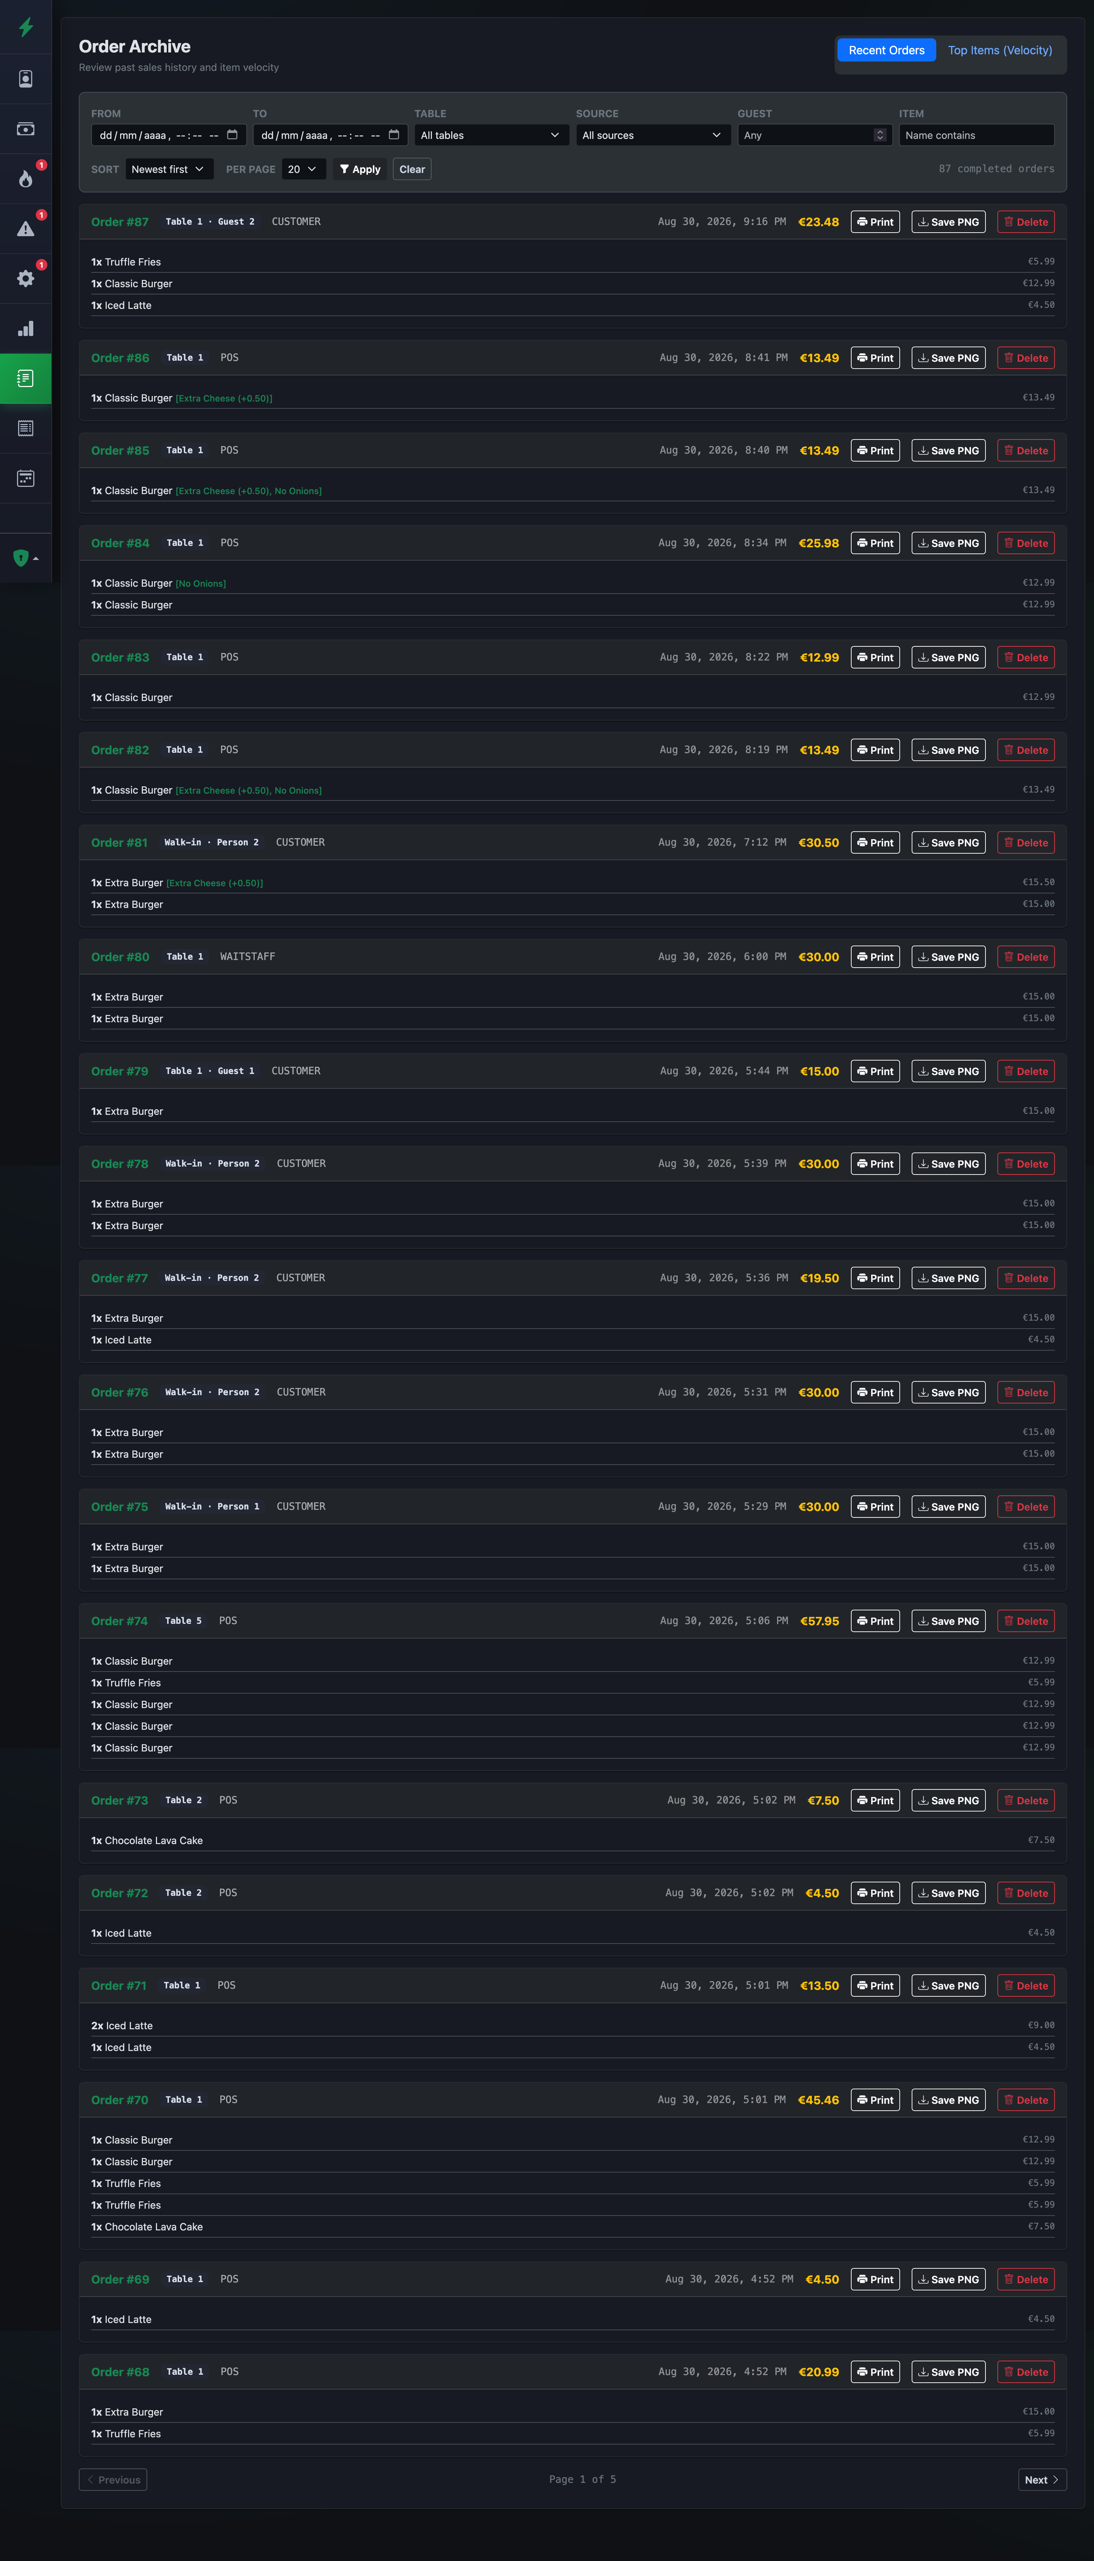Image resolution: width=1094 pixels, height=2561 pixels.
Task: Click the "87 completed orders" count
Action: 997,169
